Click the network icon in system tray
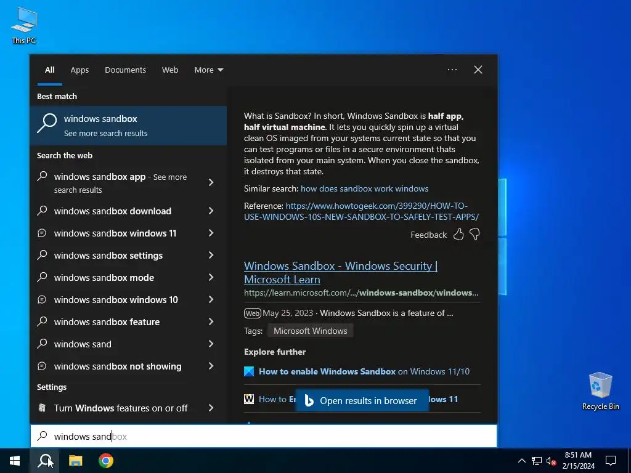Screen dimensions: 631x473 tap(537, 461)
